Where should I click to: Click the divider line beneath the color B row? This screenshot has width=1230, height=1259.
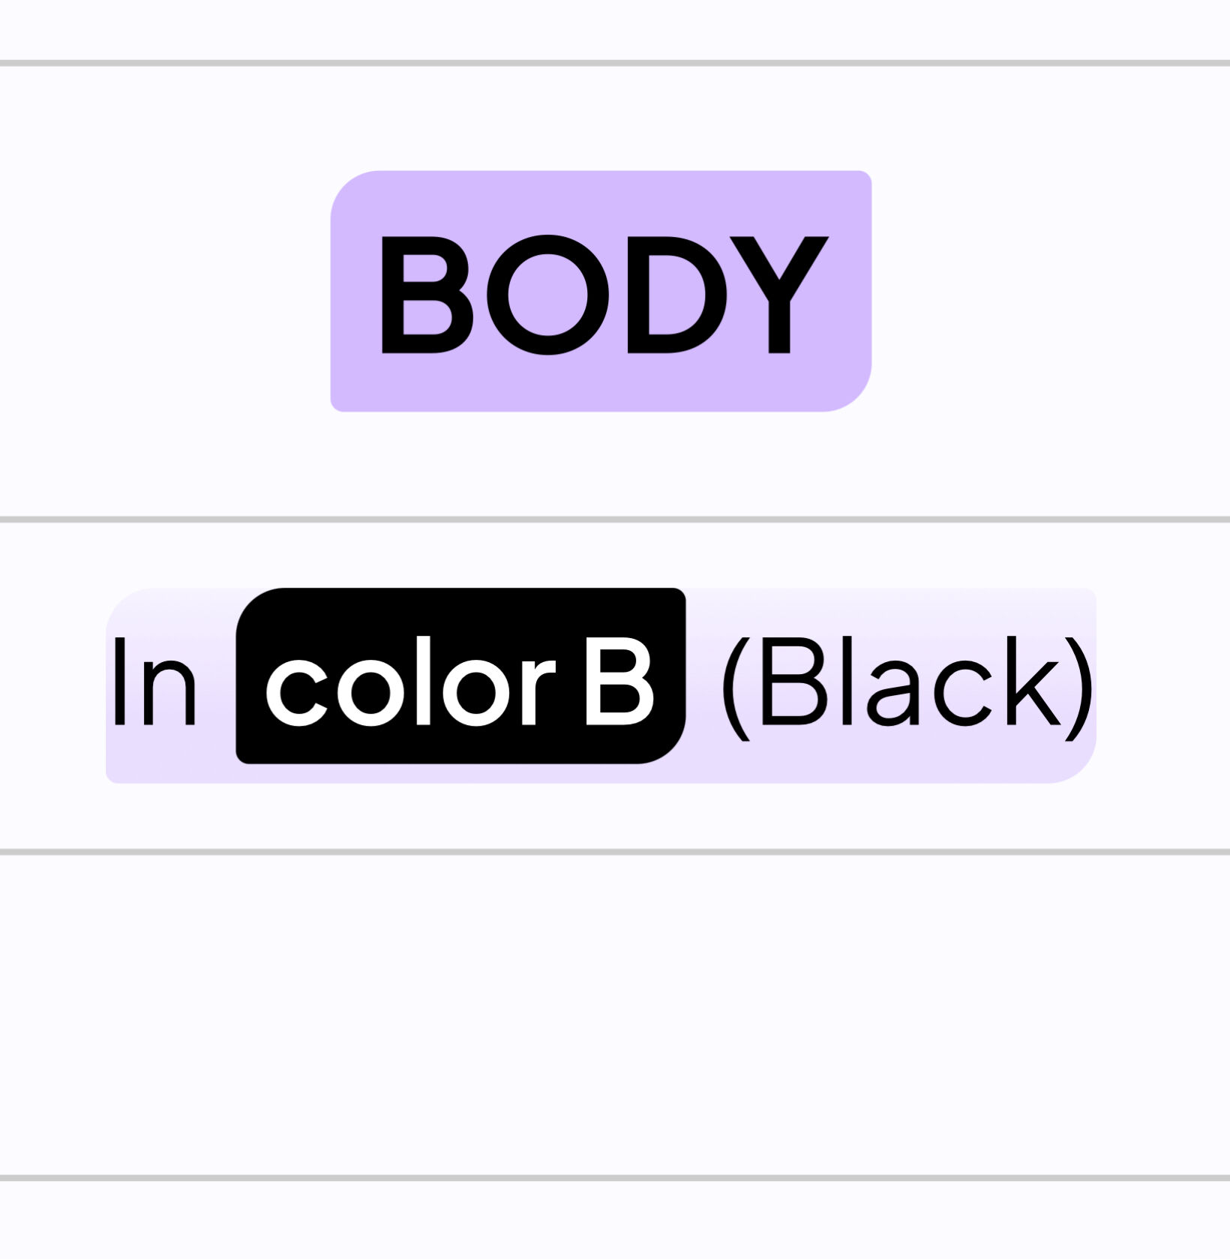tap(615, 852)
